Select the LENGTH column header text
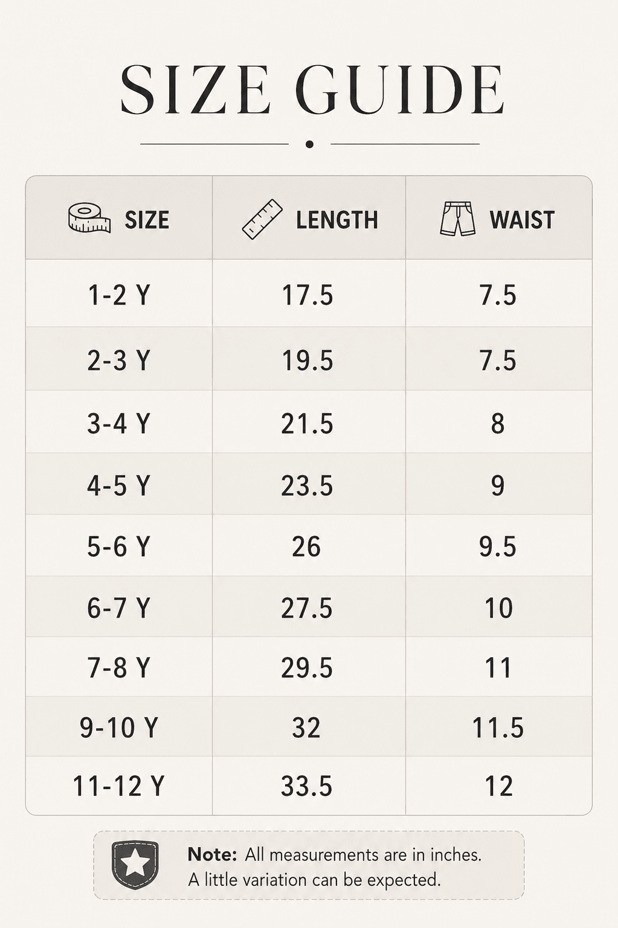This screenshot has height=928, width=618. (337, 220)
